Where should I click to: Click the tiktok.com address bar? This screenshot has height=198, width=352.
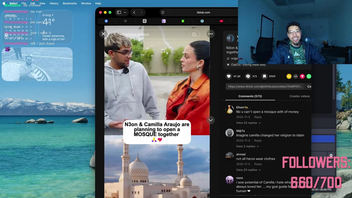(203, 12)
